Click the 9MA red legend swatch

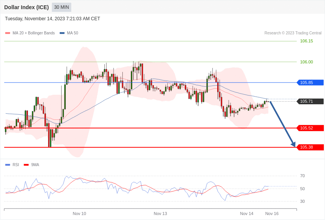click(x=26, y=165)
